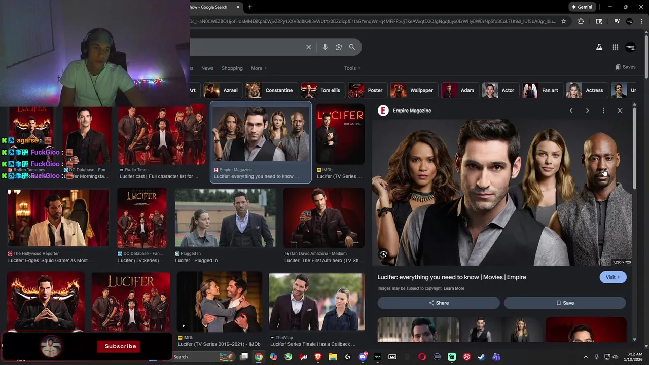Screen dimensions: 649x365
Task: Switch to the News tab
Action: (x=207, y=68)
